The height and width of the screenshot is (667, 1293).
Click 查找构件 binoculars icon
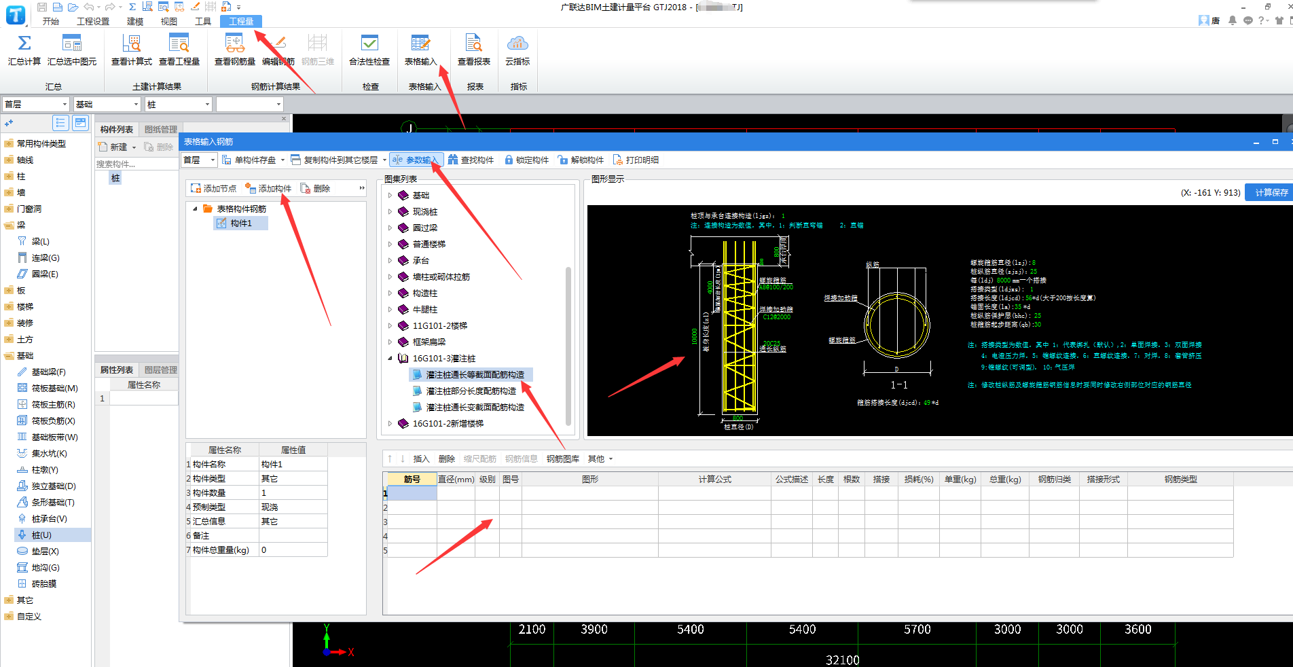pyautogui.click(x=453, y=160)
